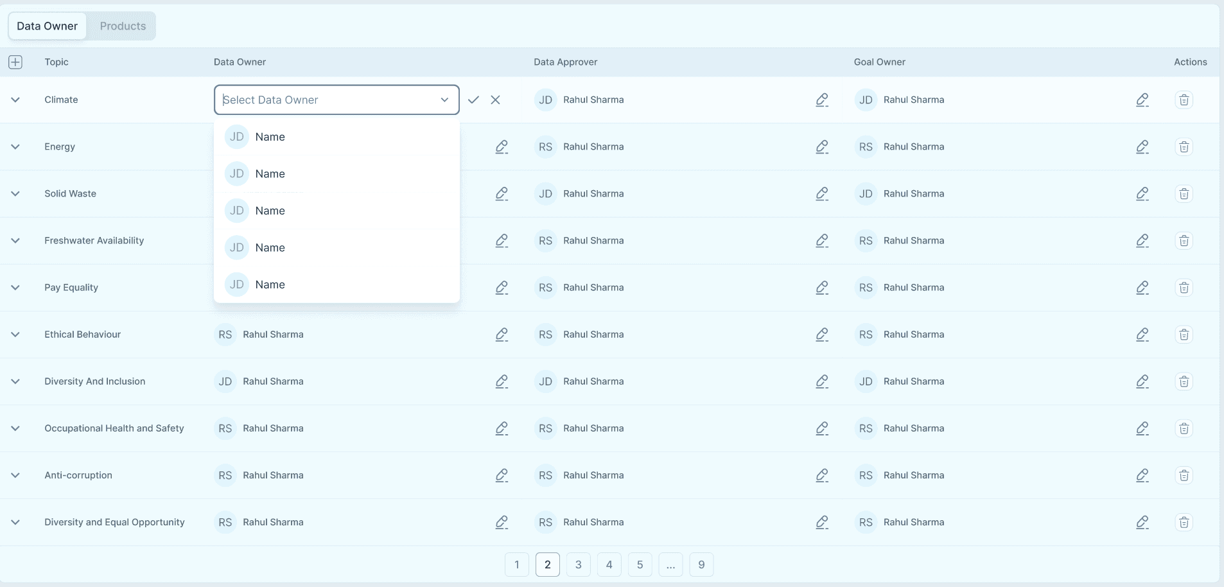Expand the Ethical Behaviour topic row
The height and width of the screenshot is (587, 1224).
(15, 334)
